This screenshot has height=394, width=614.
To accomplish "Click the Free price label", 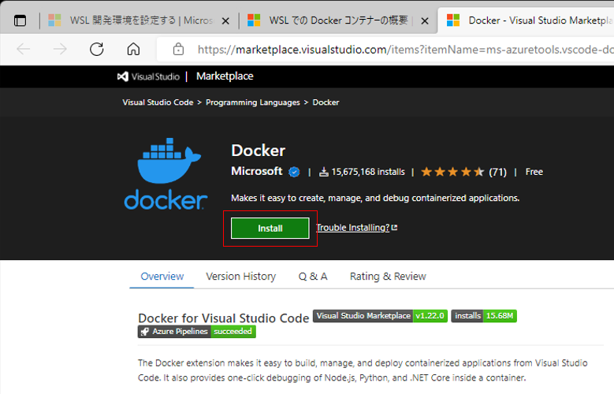I will pyautogui.click(x=534, y=172).
